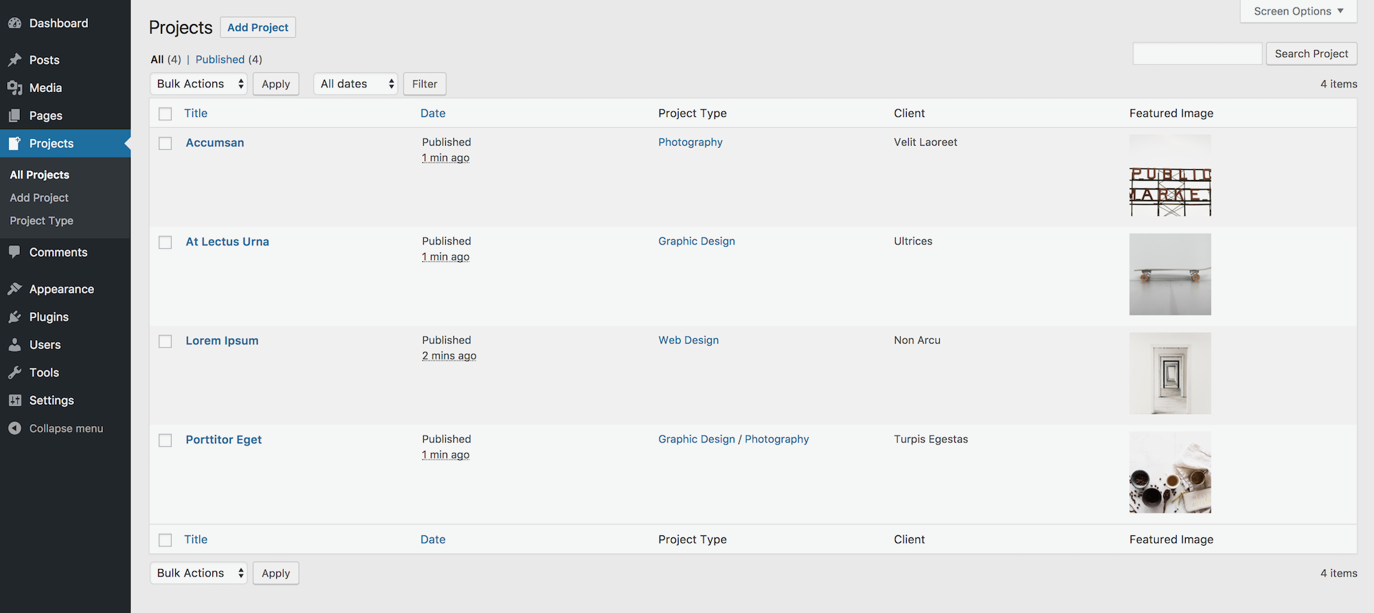The image size is (1374, 613).
Task: Click the Tools wrench icon
Action: [15, 372]
